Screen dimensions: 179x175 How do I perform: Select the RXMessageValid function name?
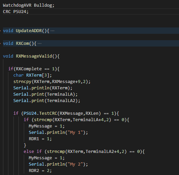click(x=34, y=56)
